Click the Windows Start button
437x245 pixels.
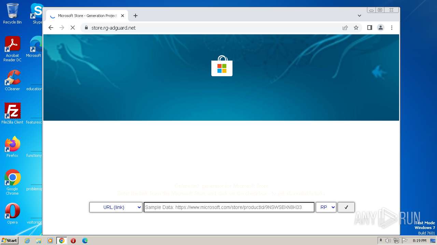9,240
